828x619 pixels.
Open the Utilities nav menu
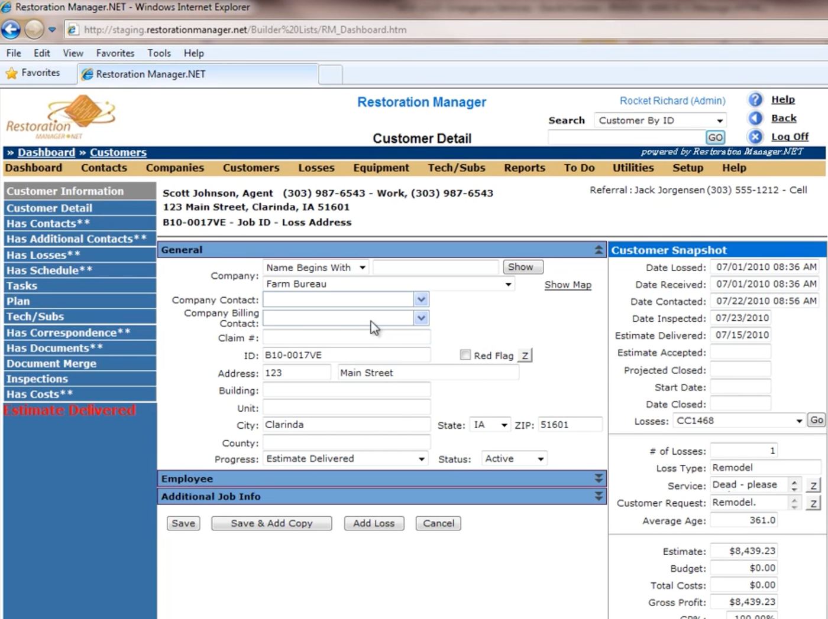(x=633, y=168)
